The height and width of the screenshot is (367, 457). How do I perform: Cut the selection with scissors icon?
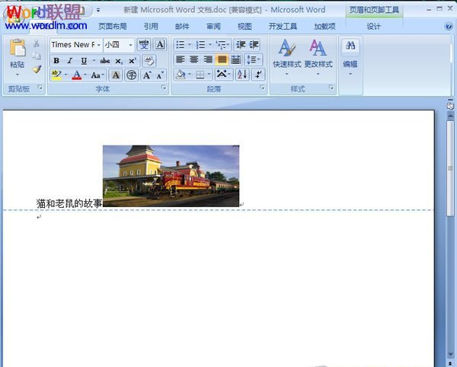tap(37, 43)
